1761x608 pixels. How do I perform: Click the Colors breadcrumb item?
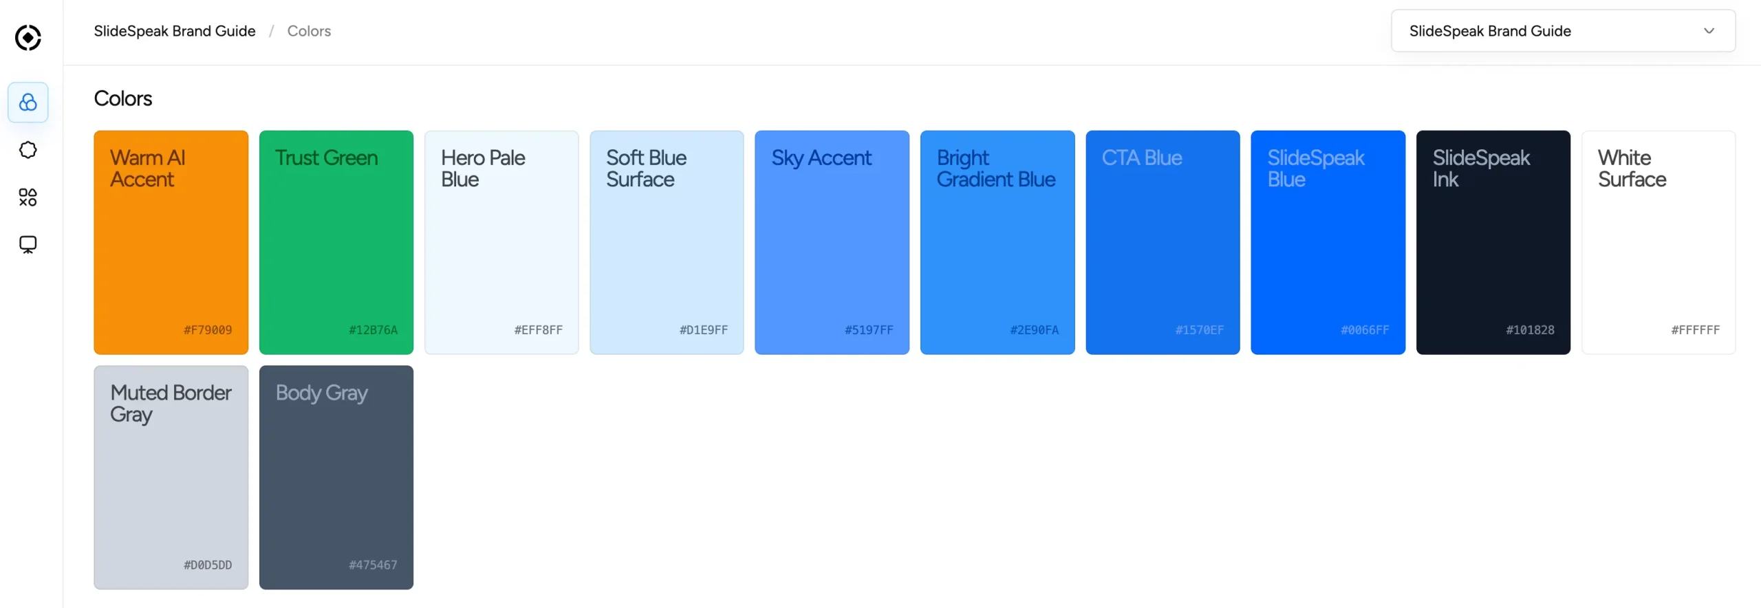[309, 31]
